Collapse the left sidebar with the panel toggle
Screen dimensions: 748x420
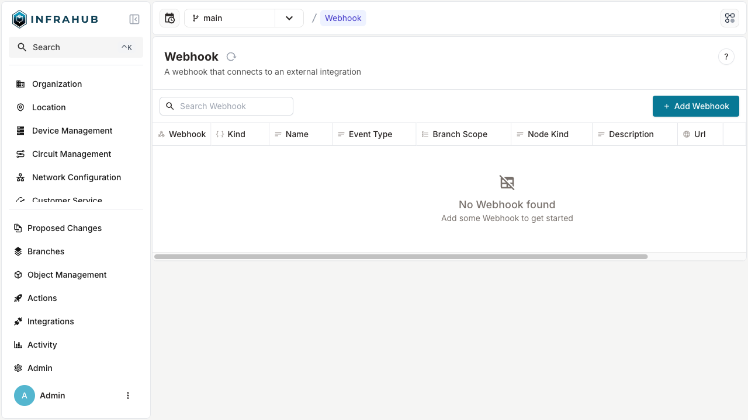(134, 19)
